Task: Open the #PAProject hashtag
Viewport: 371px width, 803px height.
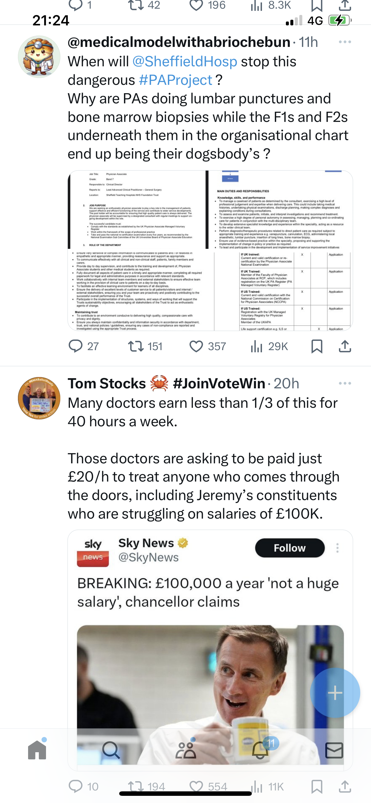Action: tap(176, 80)
